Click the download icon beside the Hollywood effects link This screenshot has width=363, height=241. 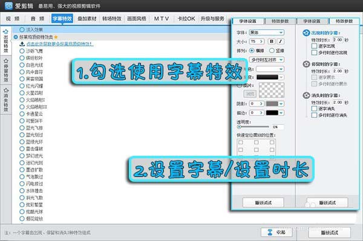point(22,44)
